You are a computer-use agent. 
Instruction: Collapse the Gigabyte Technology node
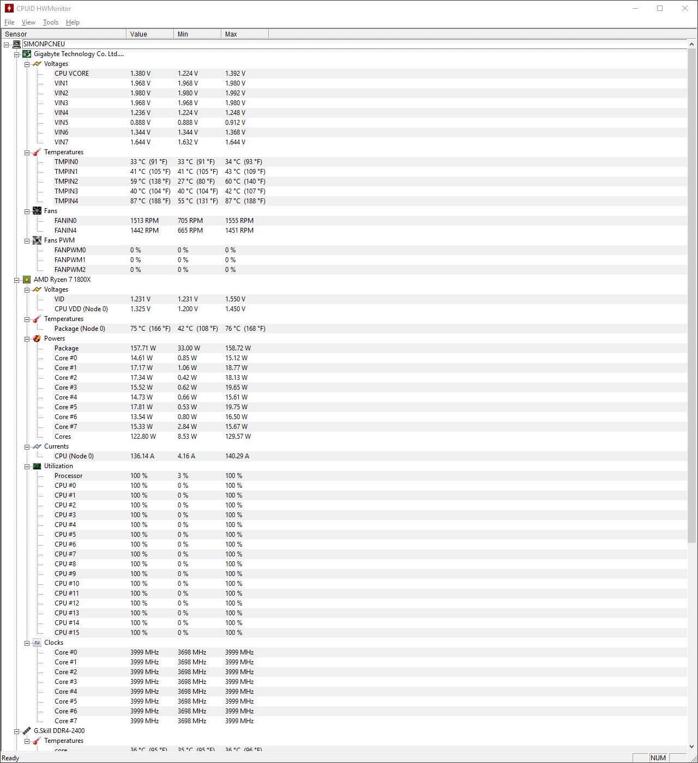coord(17,54)
